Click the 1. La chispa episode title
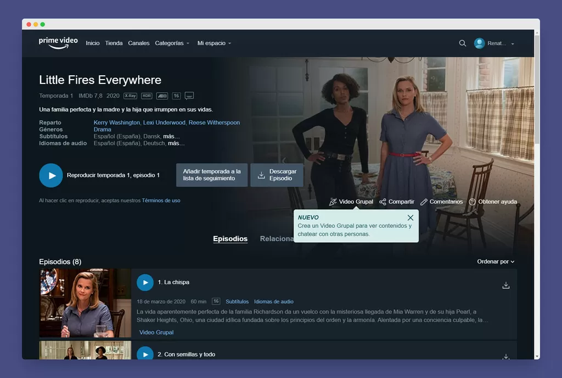The height and width of the screenshot is (378, 562). [x=173, y=282]
